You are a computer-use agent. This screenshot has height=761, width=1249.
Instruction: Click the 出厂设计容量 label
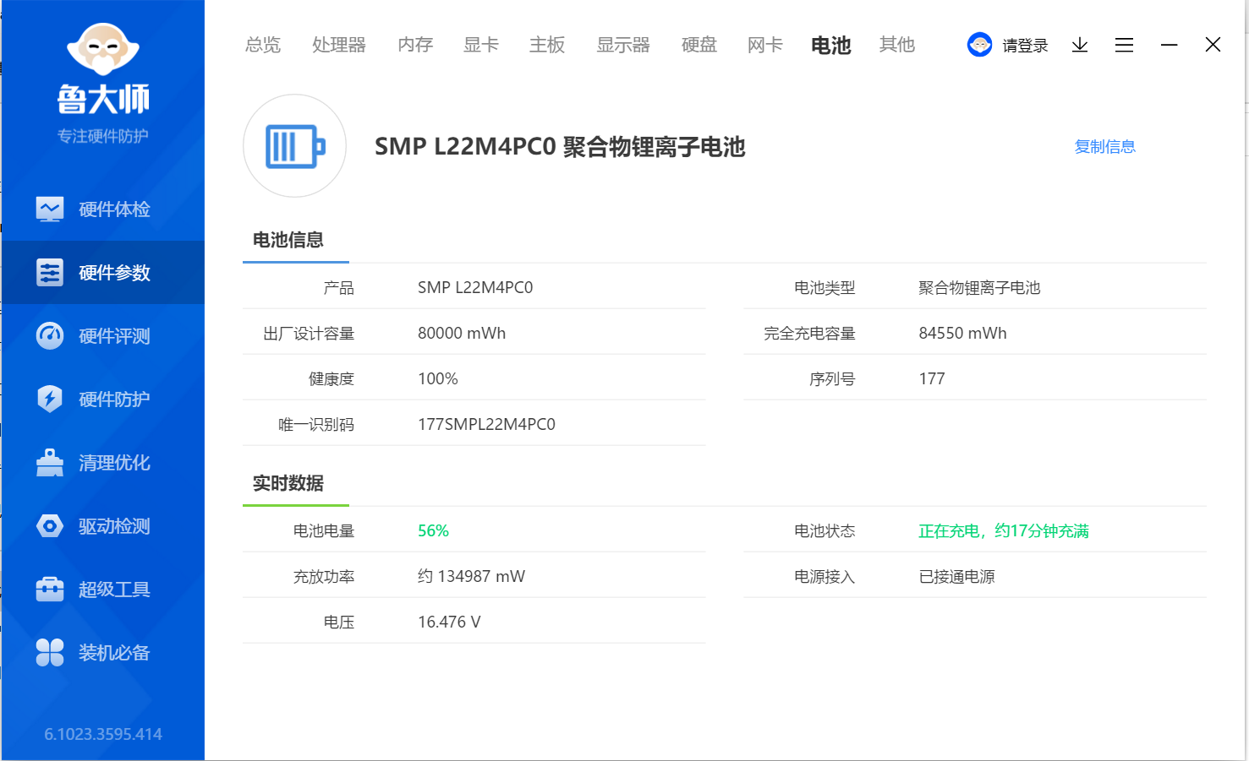click(x=309, y=334)
